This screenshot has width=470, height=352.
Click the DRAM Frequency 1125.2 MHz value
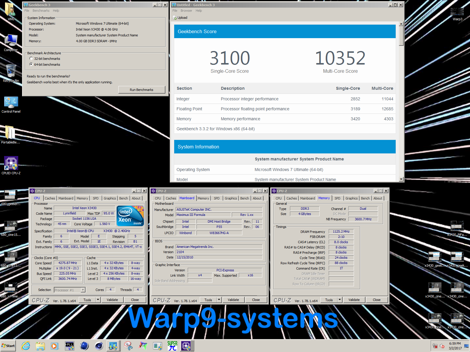341,231
